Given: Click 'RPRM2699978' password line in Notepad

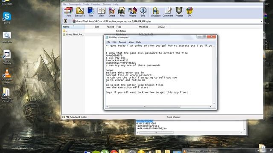Looking at the screenshot, I should (114, 56).
